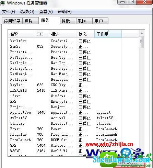Click the Credenti... description cell
The width and height of the screenshot is (153, 168).
62,41
